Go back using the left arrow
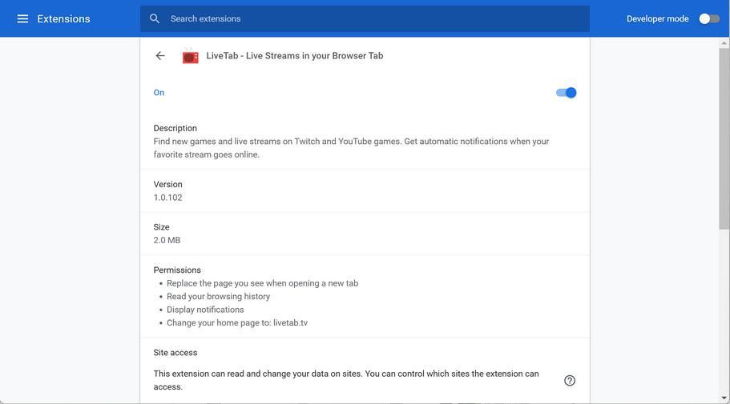Image resolution: width=730 pixels, height=404 pixels. click(160, 56)
